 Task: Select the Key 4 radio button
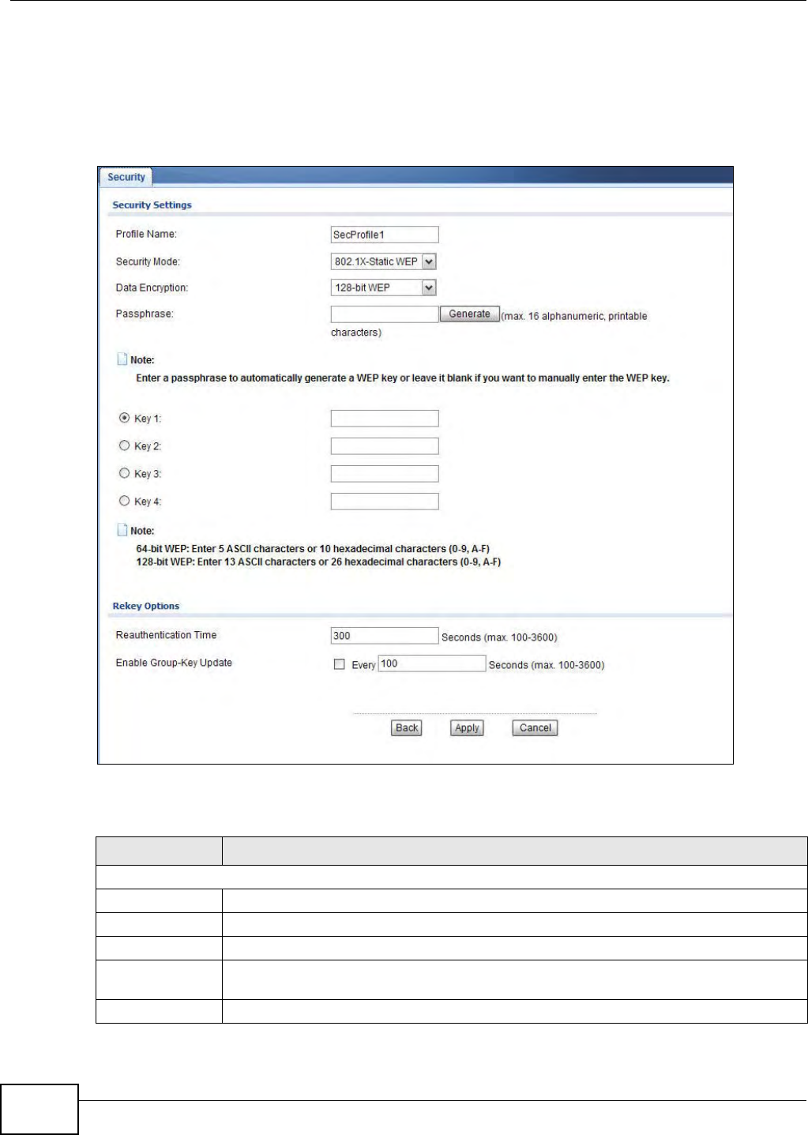124,501
